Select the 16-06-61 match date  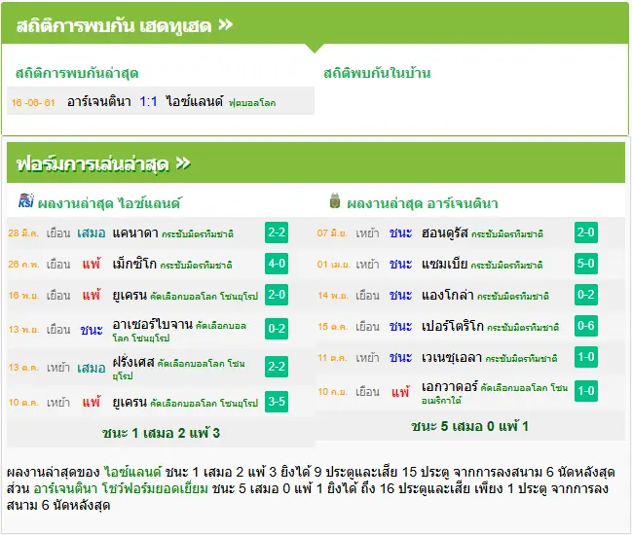33,103
